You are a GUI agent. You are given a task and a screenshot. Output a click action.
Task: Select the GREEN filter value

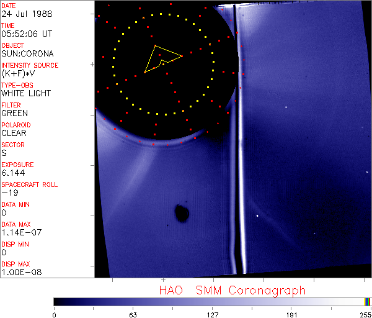(x=14, y=113)
